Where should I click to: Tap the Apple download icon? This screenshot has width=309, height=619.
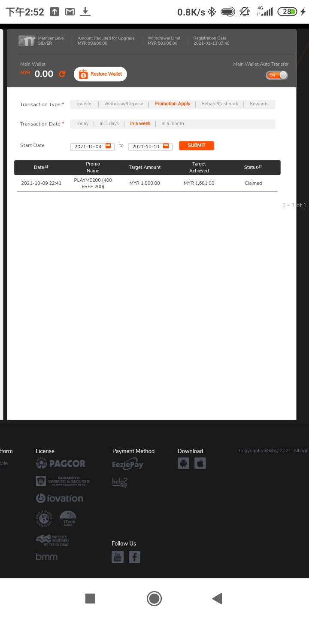pos(200,463)
